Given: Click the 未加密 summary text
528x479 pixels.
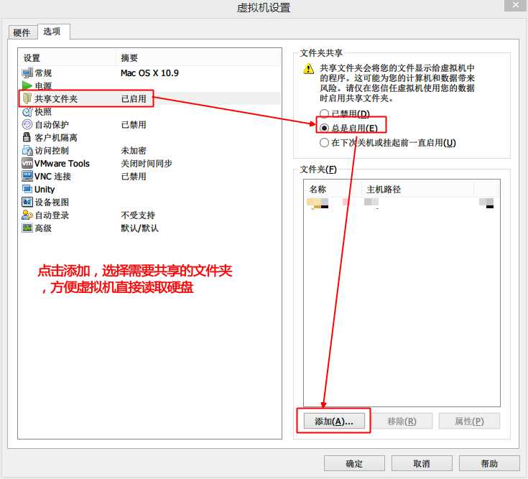Looking at the screenshot, I should (134, 151).
